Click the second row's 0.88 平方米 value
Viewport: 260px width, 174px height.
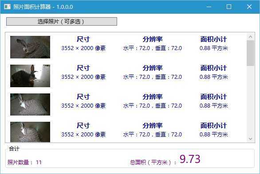(x=213, y=77)
